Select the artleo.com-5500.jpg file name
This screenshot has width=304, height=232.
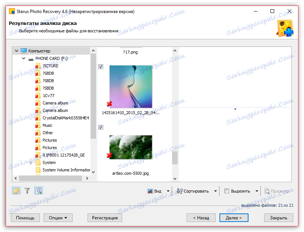point(130,173)
